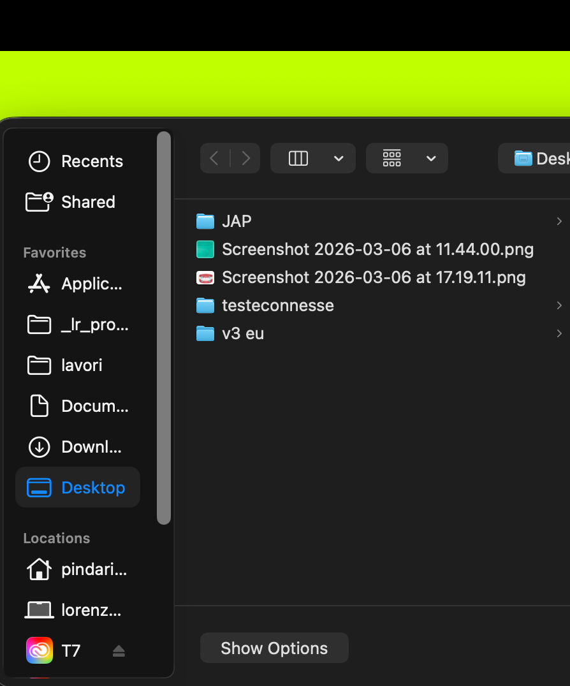Viewport: 570px width, 686px height.
Task: Click the group-by grid icon
Action: [x=391, y=158]
